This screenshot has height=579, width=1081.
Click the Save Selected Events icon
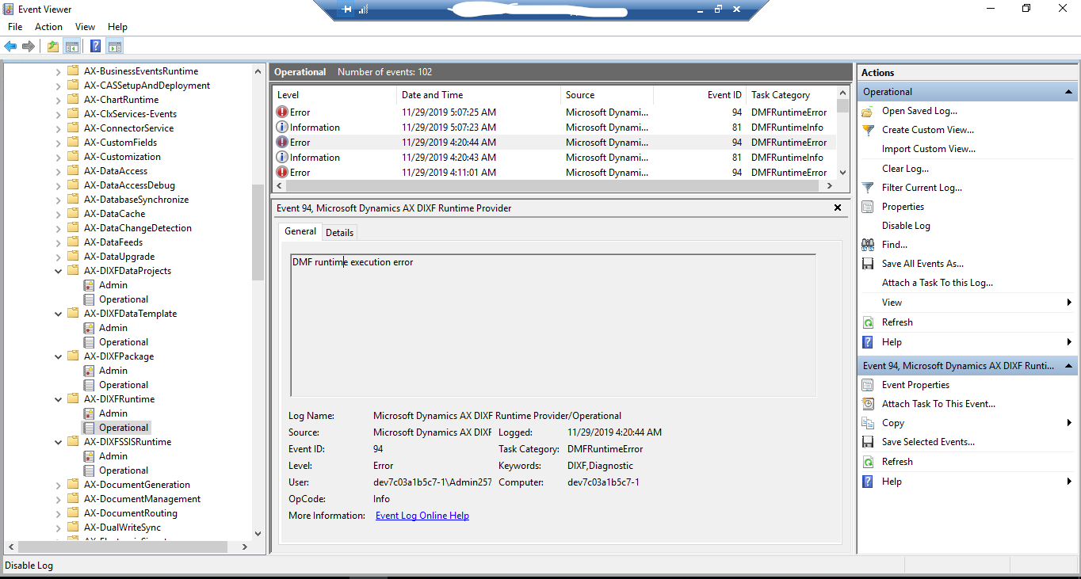(868, 442)
